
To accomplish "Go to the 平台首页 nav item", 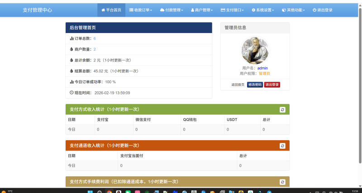I will (111, 10).
